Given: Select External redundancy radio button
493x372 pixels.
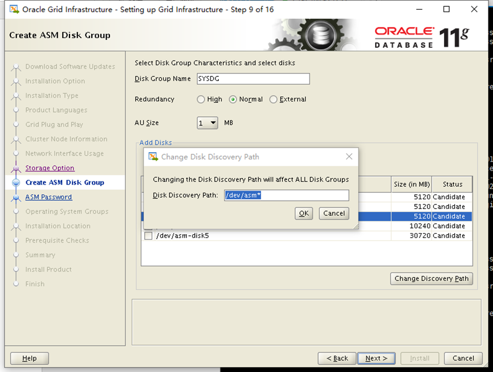Looking at the screenshot, I should click(x=273, y=100).
